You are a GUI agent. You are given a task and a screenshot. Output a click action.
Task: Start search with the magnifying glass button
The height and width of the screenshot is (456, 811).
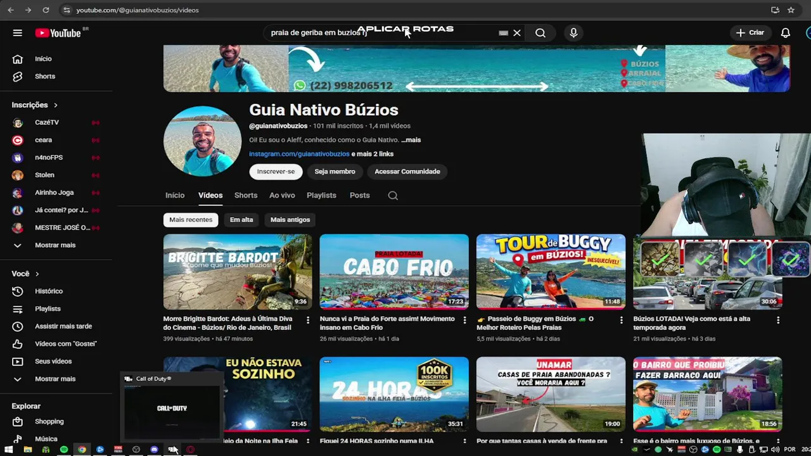(540, 33)
